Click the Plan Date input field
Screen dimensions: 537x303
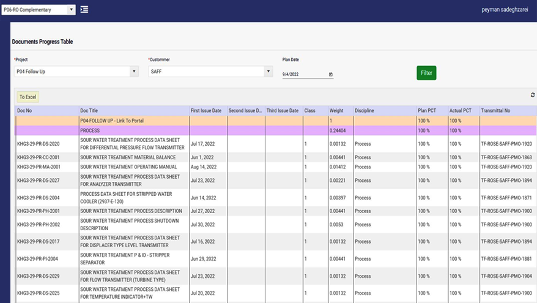click(x=304, y=74)
